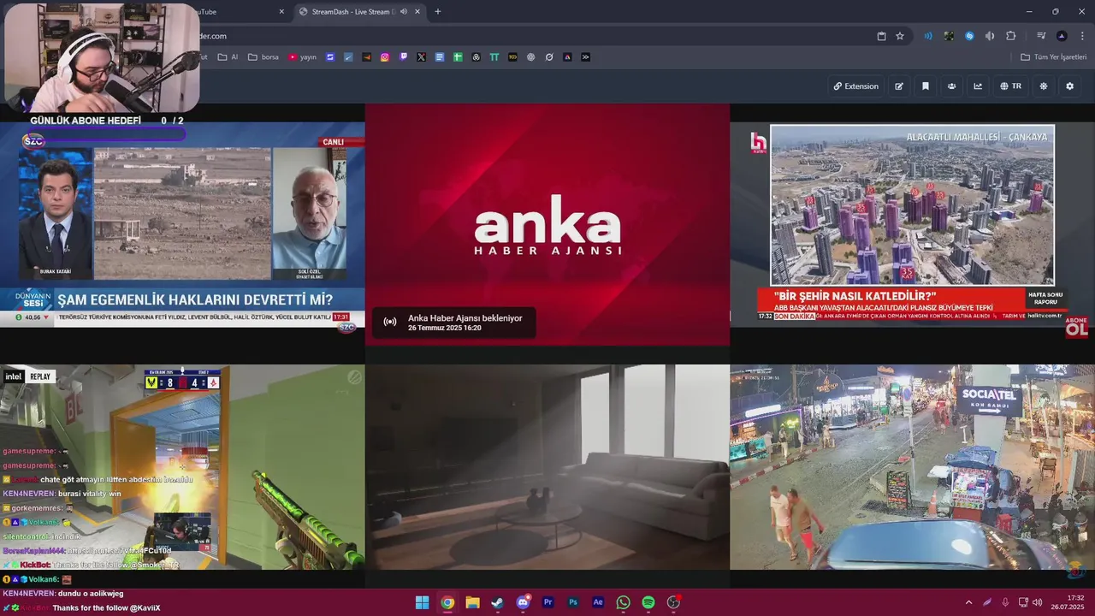Click the blue sound wave extension icon

(x=928, y=36)
